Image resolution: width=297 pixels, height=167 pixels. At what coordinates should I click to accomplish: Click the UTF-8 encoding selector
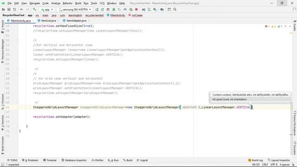pos(274,165)
